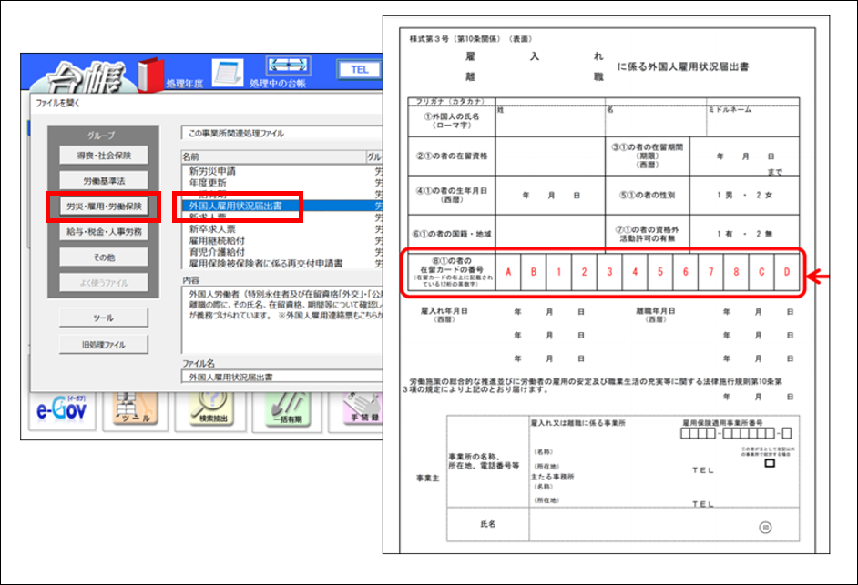Click the calendar icon in the header
The image size is (858, 585).
click(228, 73)
